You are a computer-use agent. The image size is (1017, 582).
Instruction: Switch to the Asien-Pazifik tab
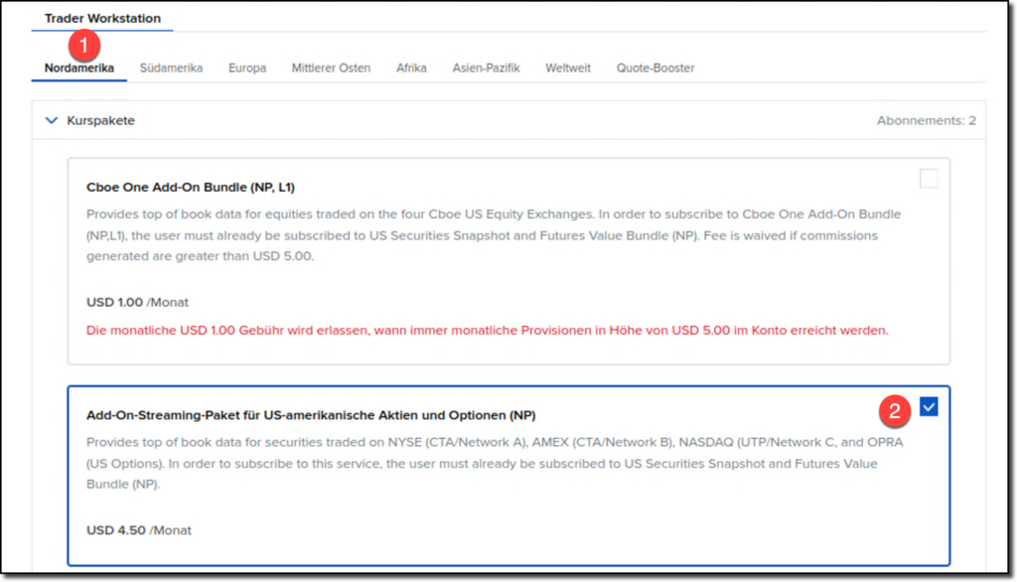(x=486, y=69)
